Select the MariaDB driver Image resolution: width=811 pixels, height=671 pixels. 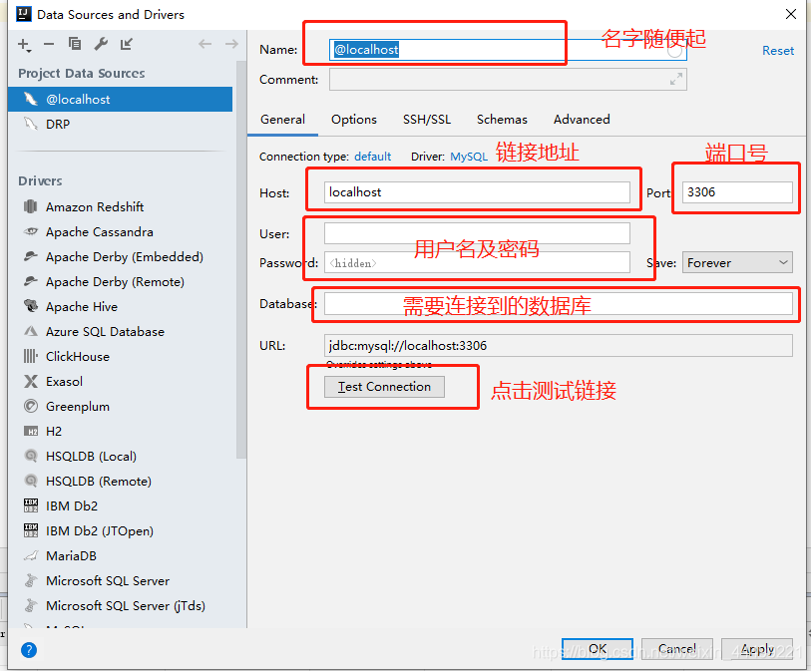72,555
